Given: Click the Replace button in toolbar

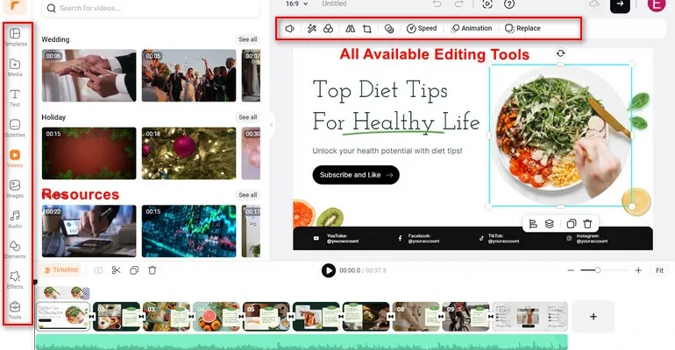Looking at the screenshot, I should (522, 28).
